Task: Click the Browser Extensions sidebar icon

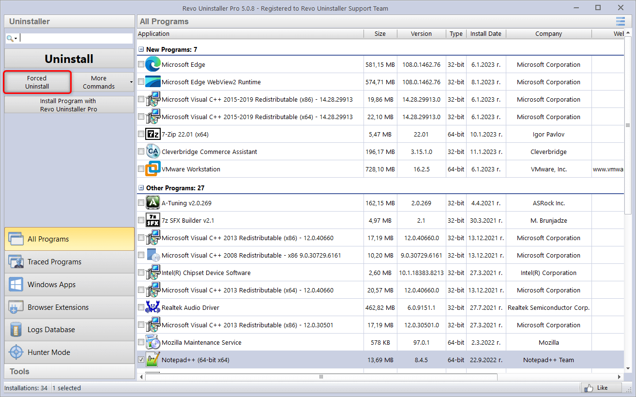Action: (16, 307)
